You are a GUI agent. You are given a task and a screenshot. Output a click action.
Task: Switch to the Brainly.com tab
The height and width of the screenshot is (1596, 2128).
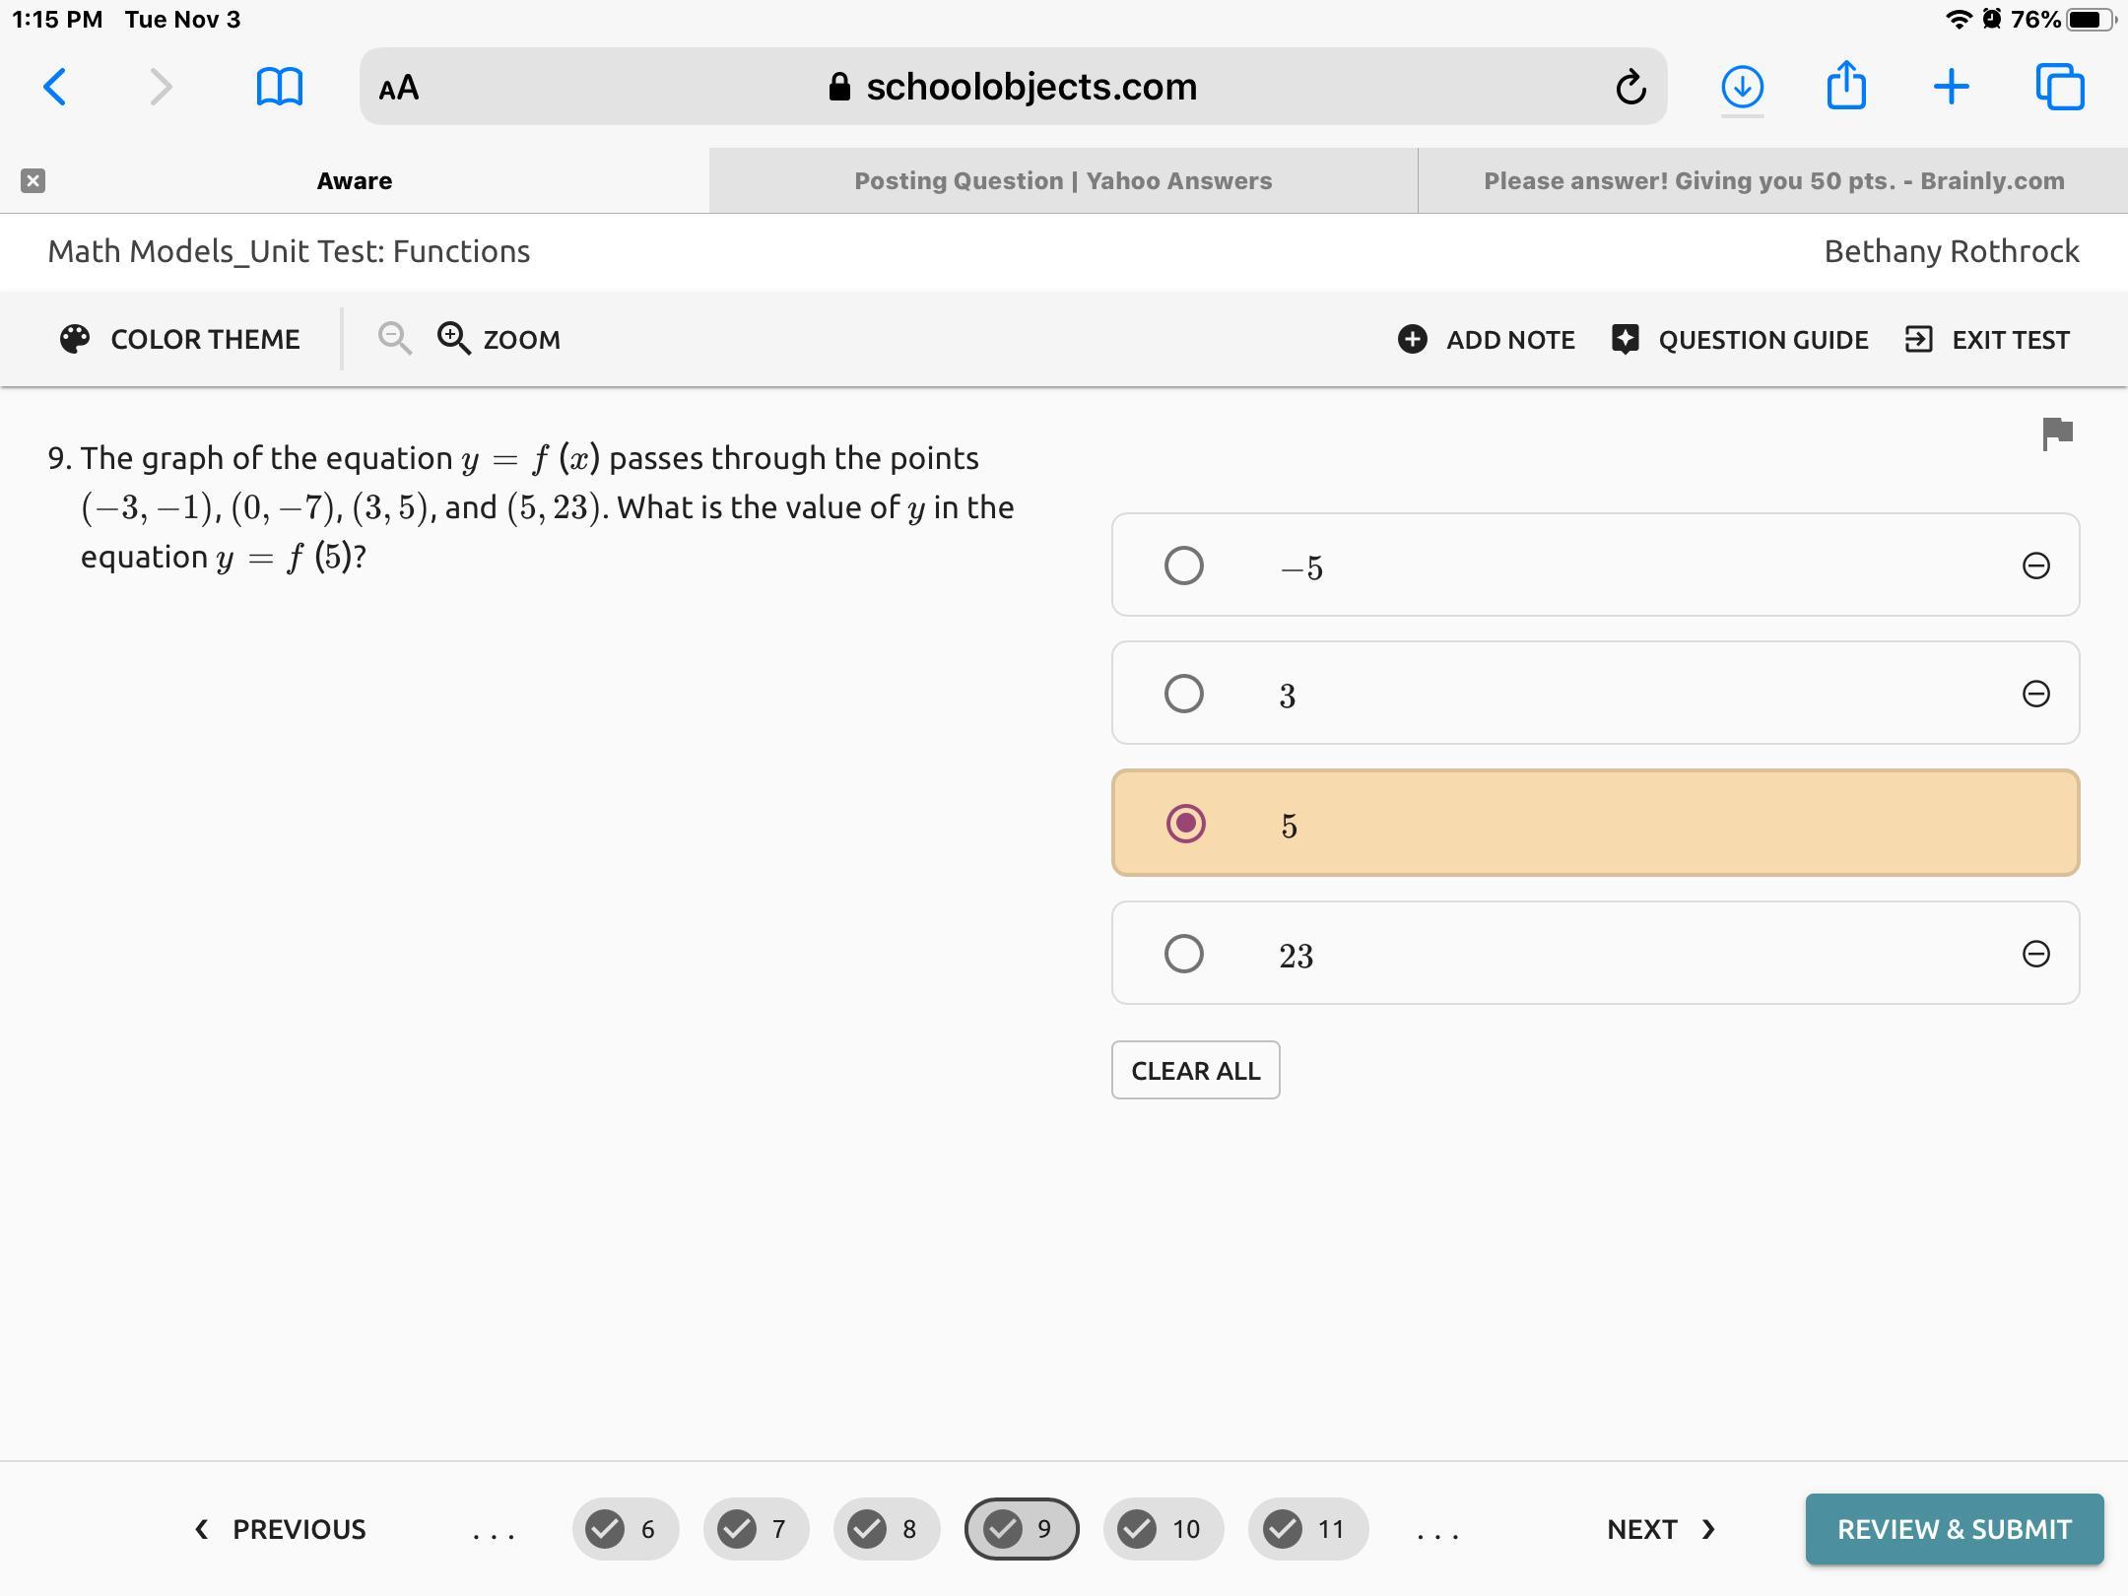(1773, 181)
